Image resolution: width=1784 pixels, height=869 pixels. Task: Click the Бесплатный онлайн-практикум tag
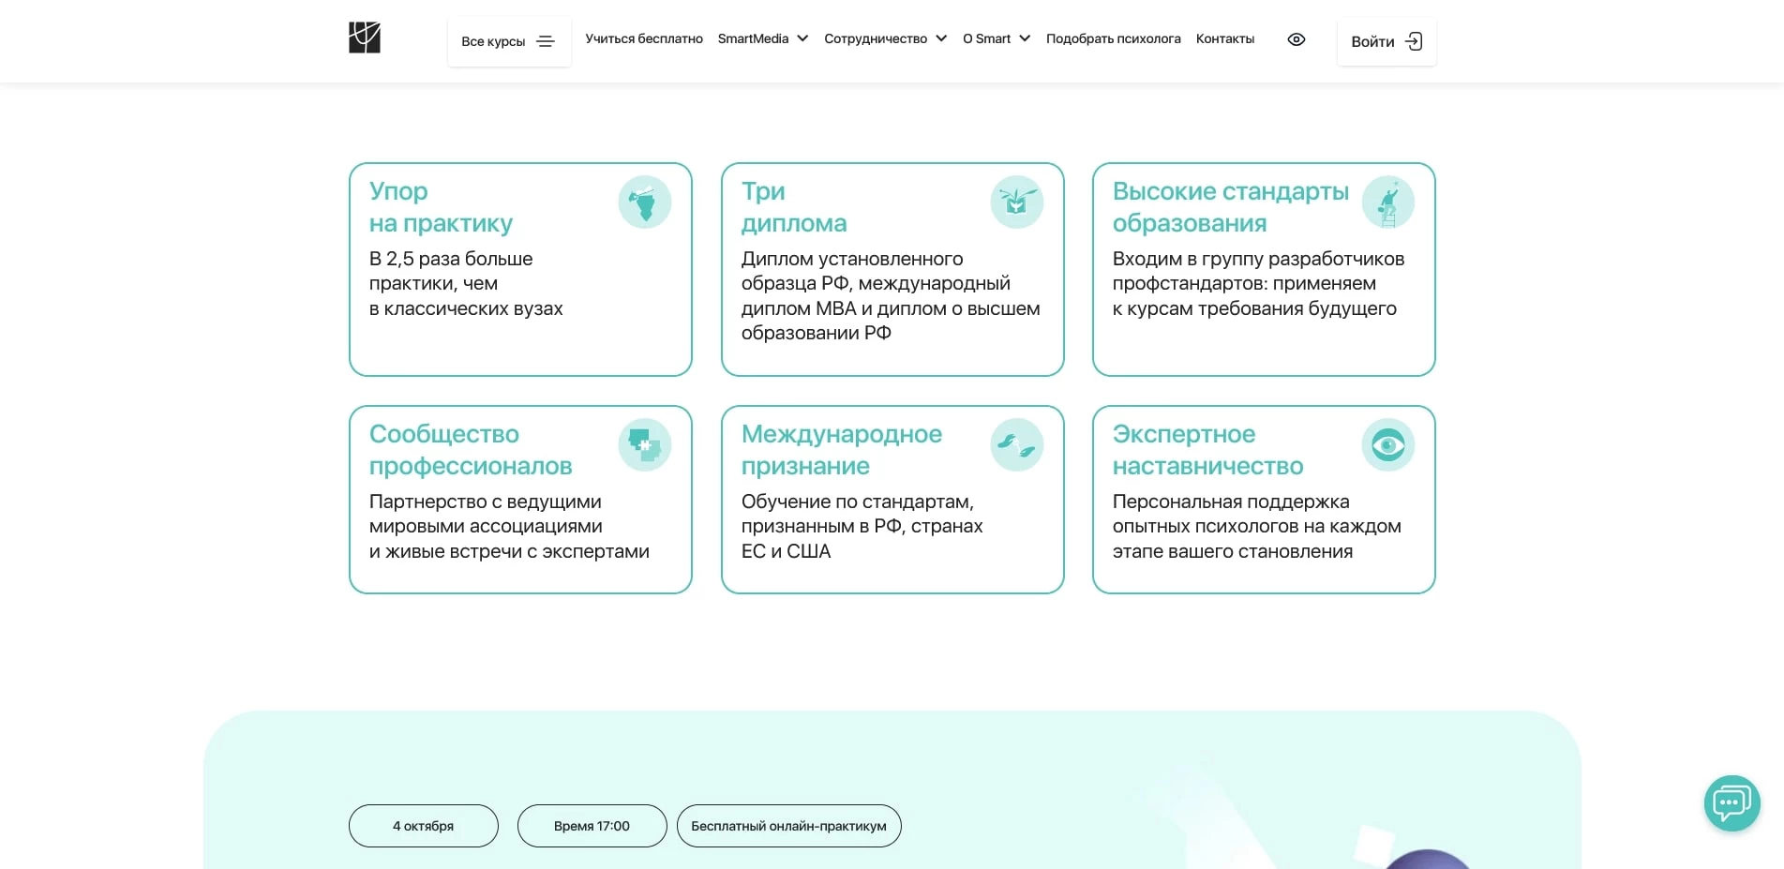[788, 826]
